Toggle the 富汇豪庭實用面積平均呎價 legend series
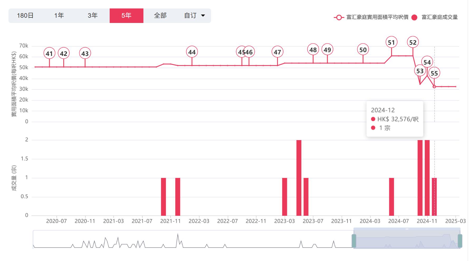This screenshot has width=469, height=261. coord(371,17)
